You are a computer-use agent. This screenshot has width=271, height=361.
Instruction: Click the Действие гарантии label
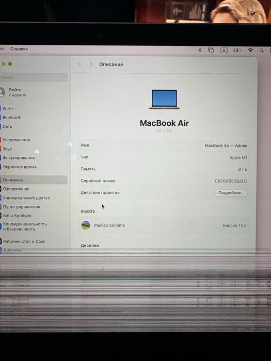[x=100, y=192]
